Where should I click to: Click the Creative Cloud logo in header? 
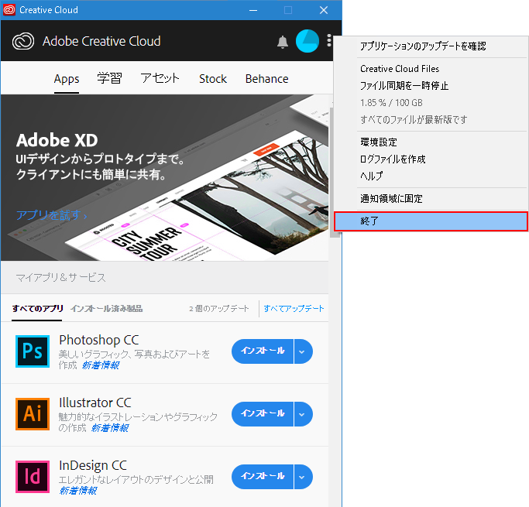(23, 41)
